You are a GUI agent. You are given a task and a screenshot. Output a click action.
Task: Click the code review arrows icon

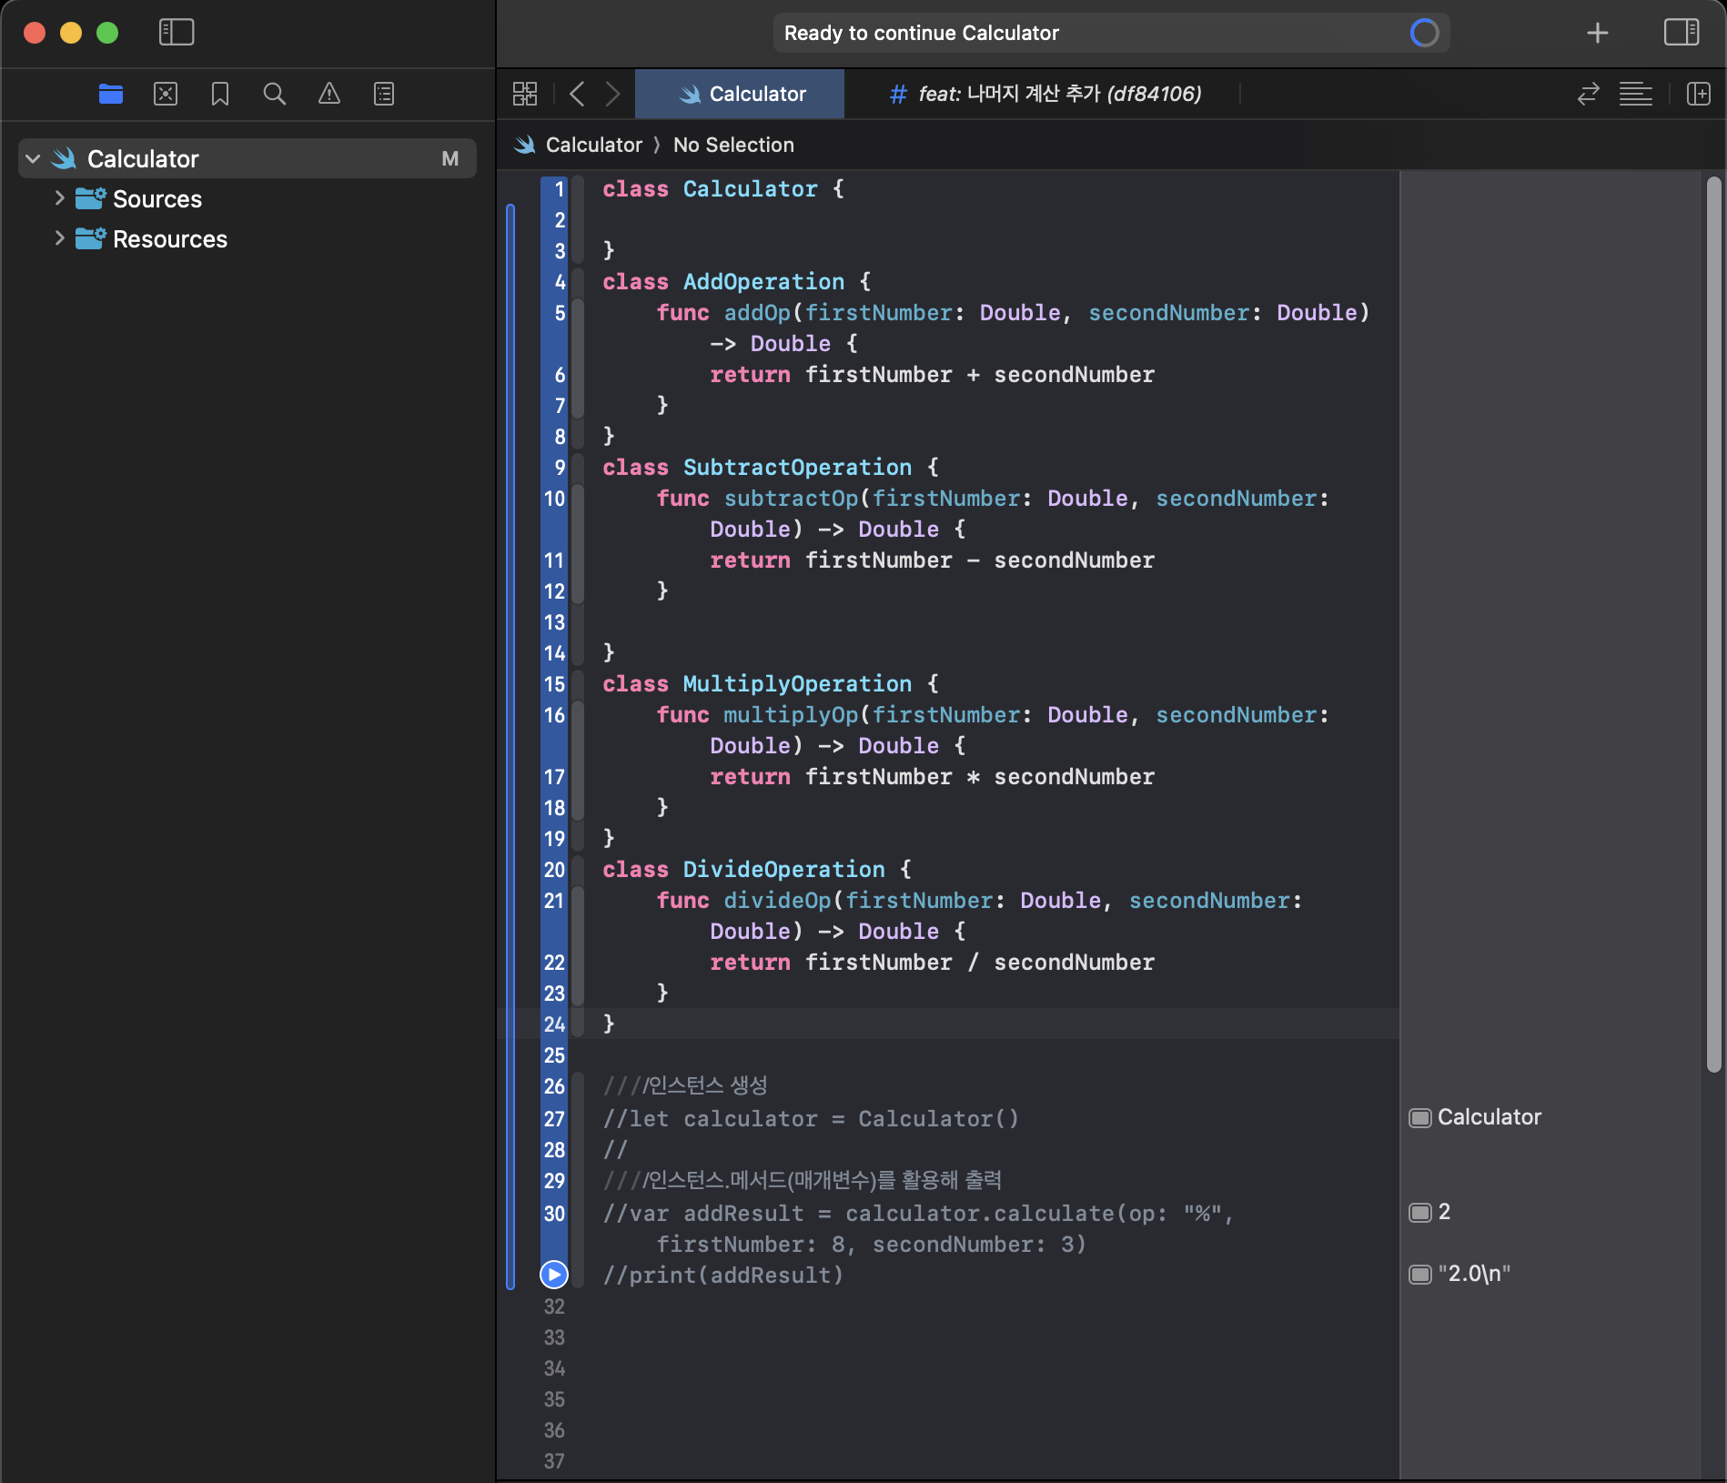[1589, 94]
